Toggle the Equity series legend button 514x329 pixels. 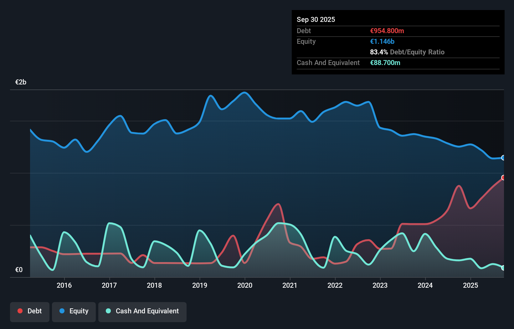74,312
